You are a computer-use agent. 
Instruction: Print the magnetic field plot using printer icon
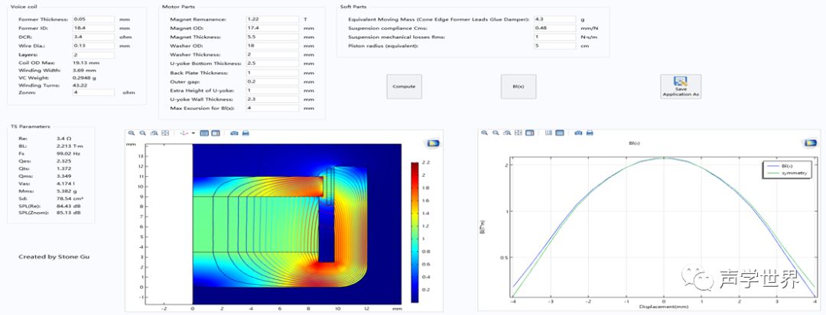coord(246,133)
